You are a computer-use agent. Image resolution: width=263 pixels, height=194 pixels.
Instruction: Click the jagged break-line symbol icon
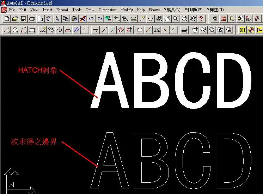click(x=165, y=30)
